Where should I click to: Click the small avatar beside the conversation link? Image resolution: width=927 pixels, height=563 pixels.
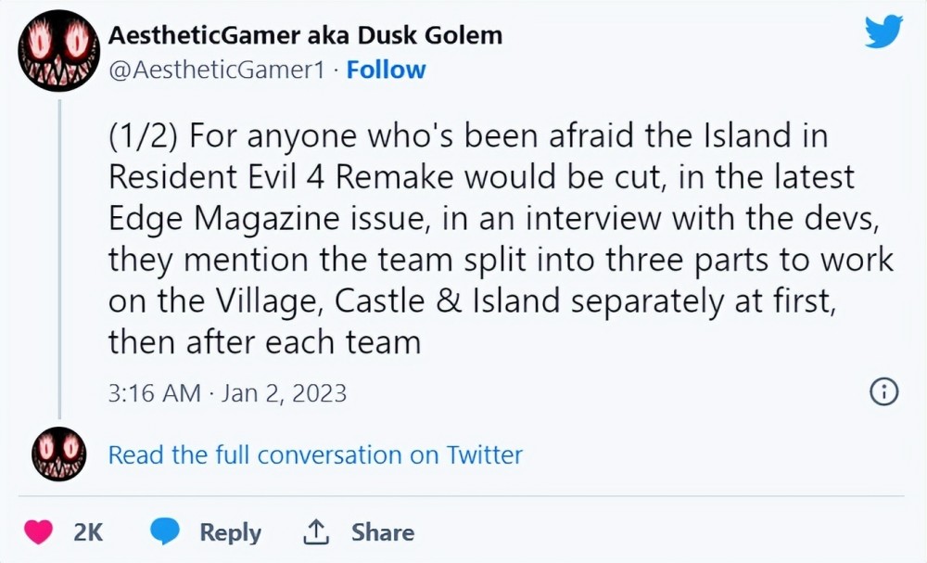pos(59,454)
